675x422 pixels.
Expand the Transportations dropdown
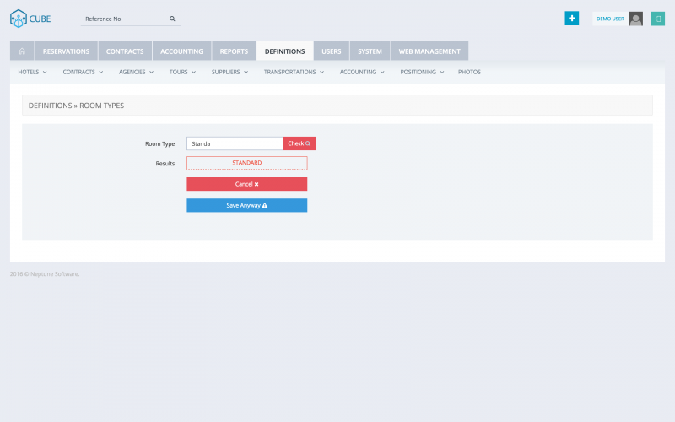click(x=294, y=73)
